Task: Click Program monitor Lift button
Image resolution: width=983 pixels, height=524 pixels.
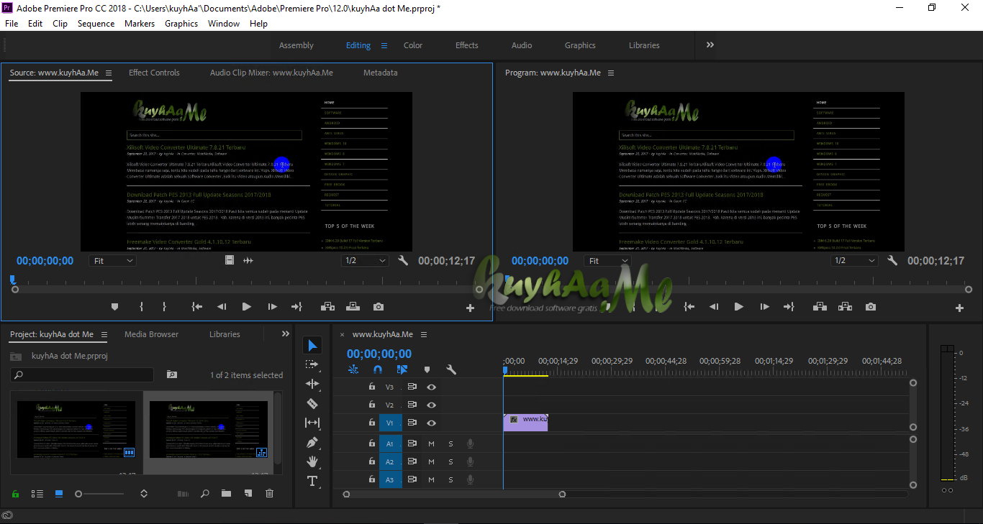Action: pyautogui.click(x=820, y=307)
